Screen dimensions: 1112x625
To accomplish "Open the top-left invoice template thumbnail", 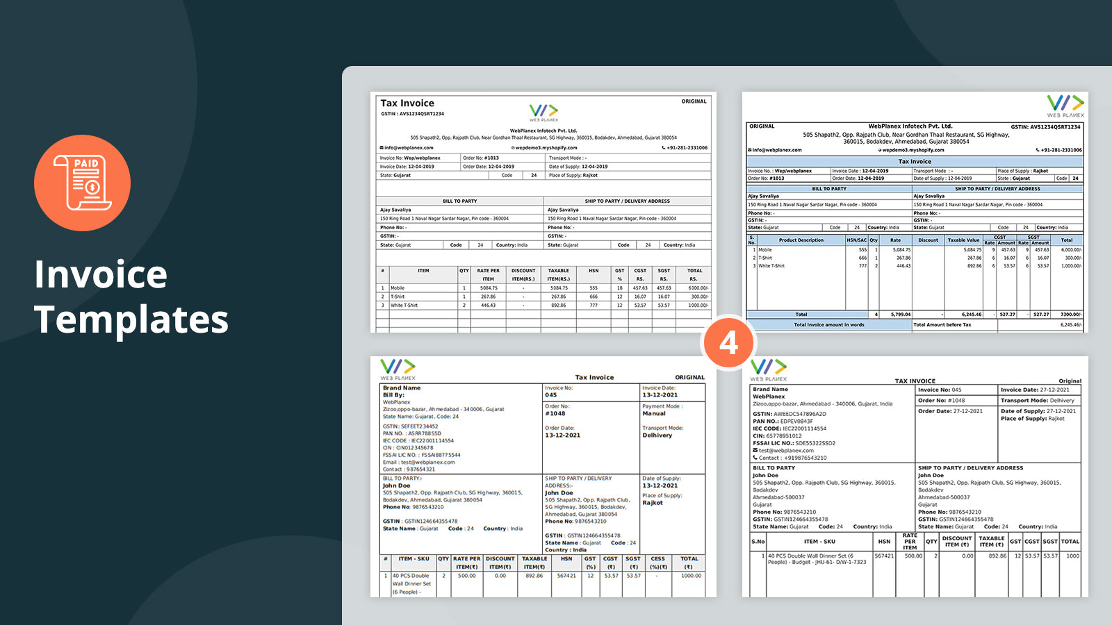I will click(x=543, y=212).
